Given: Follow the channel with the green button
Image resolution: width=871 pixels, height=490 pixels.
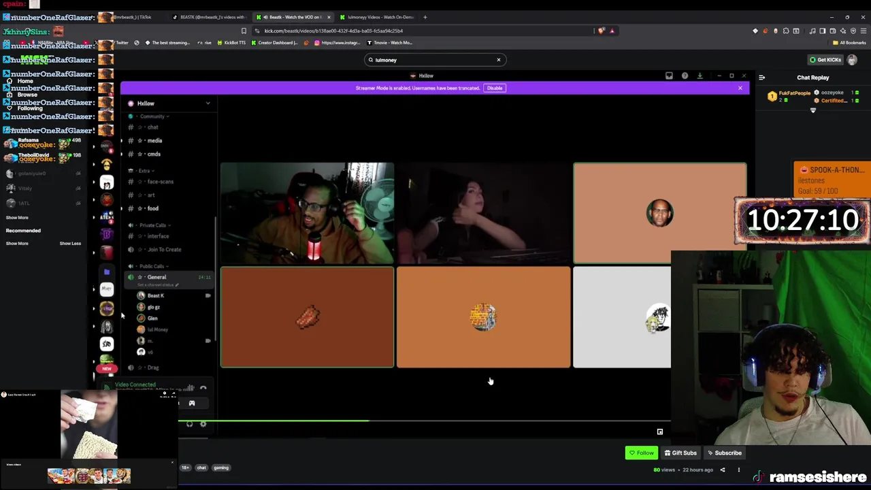Looking at the screenshot, I should click(x=642, y=453).
